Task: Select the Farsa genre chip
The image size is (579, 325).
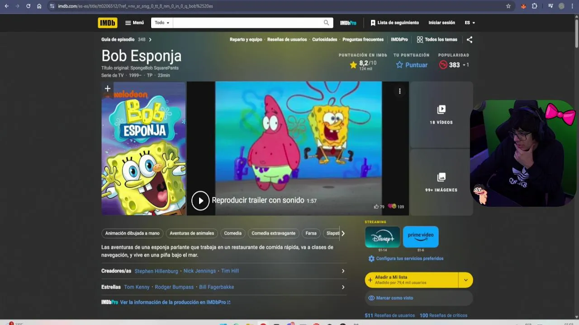Action: point(311,233)
